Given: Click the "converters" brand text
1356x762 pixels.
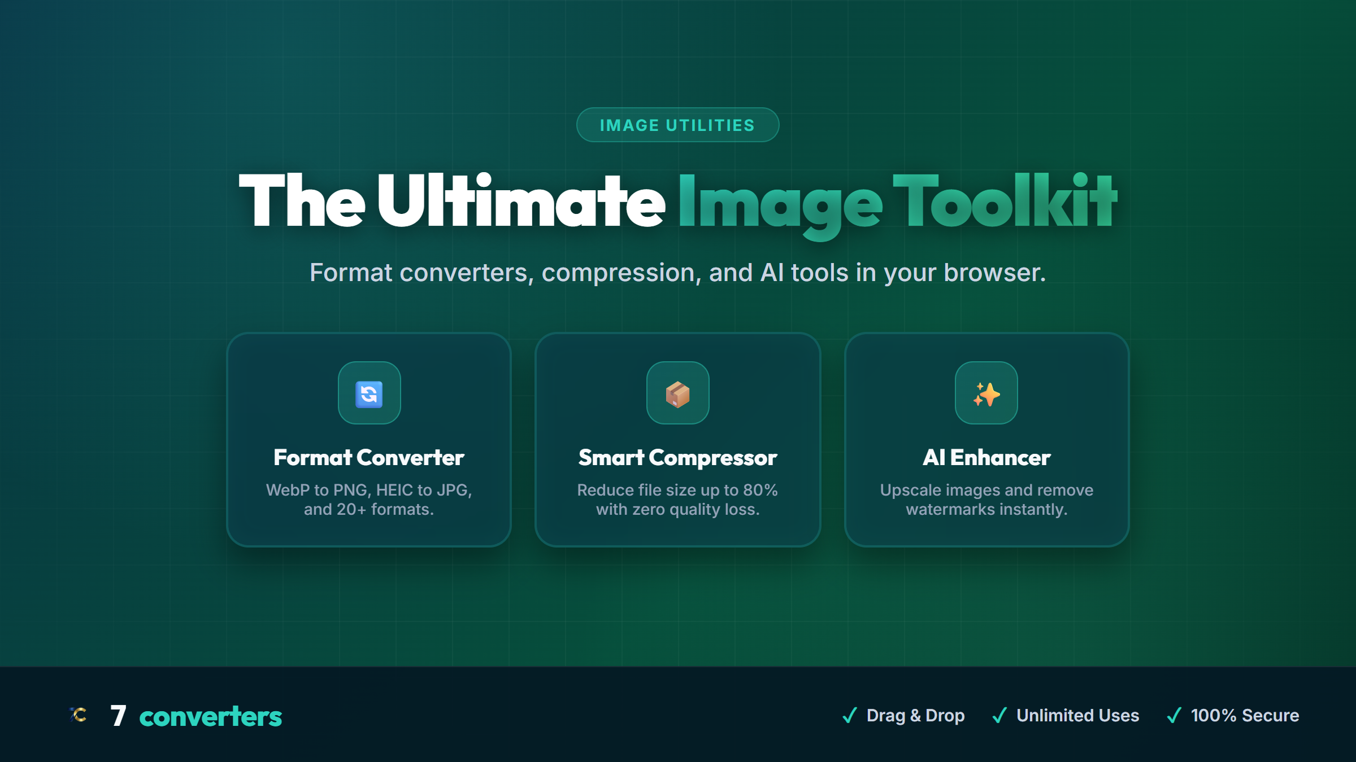Looking at the screenshot, I should pos(210,717).
